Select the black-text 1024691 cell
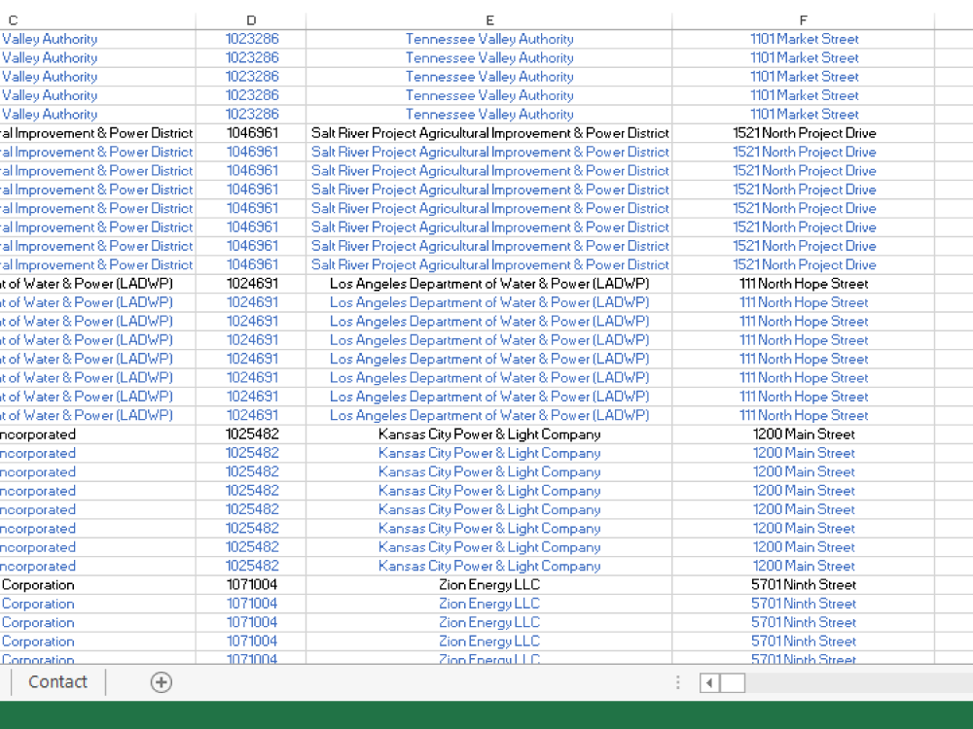The width and height of the screenshot is (973, 729). (251, 284)
